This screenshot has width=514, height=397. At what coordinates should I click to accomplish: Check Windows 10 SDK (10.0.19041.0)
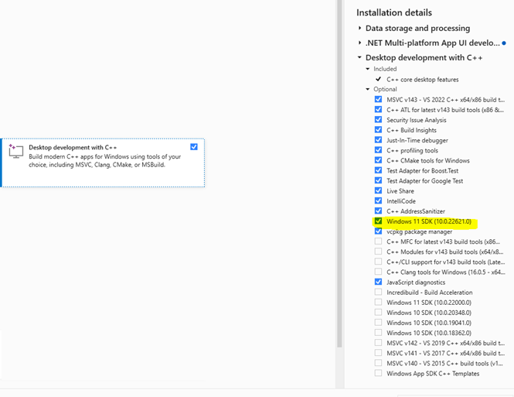click(x=378, y=323)
